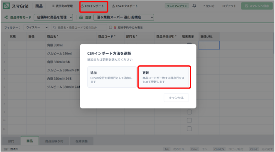Click the 商品名 column header
This screenshot has width=275, height=152.
click(71, 37)
